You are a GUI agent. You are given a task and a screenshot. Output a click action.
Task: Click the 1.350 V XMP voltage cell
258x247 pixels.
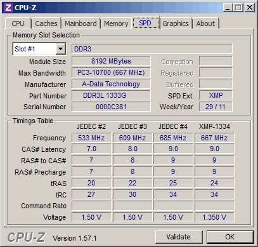pos(214,217)
